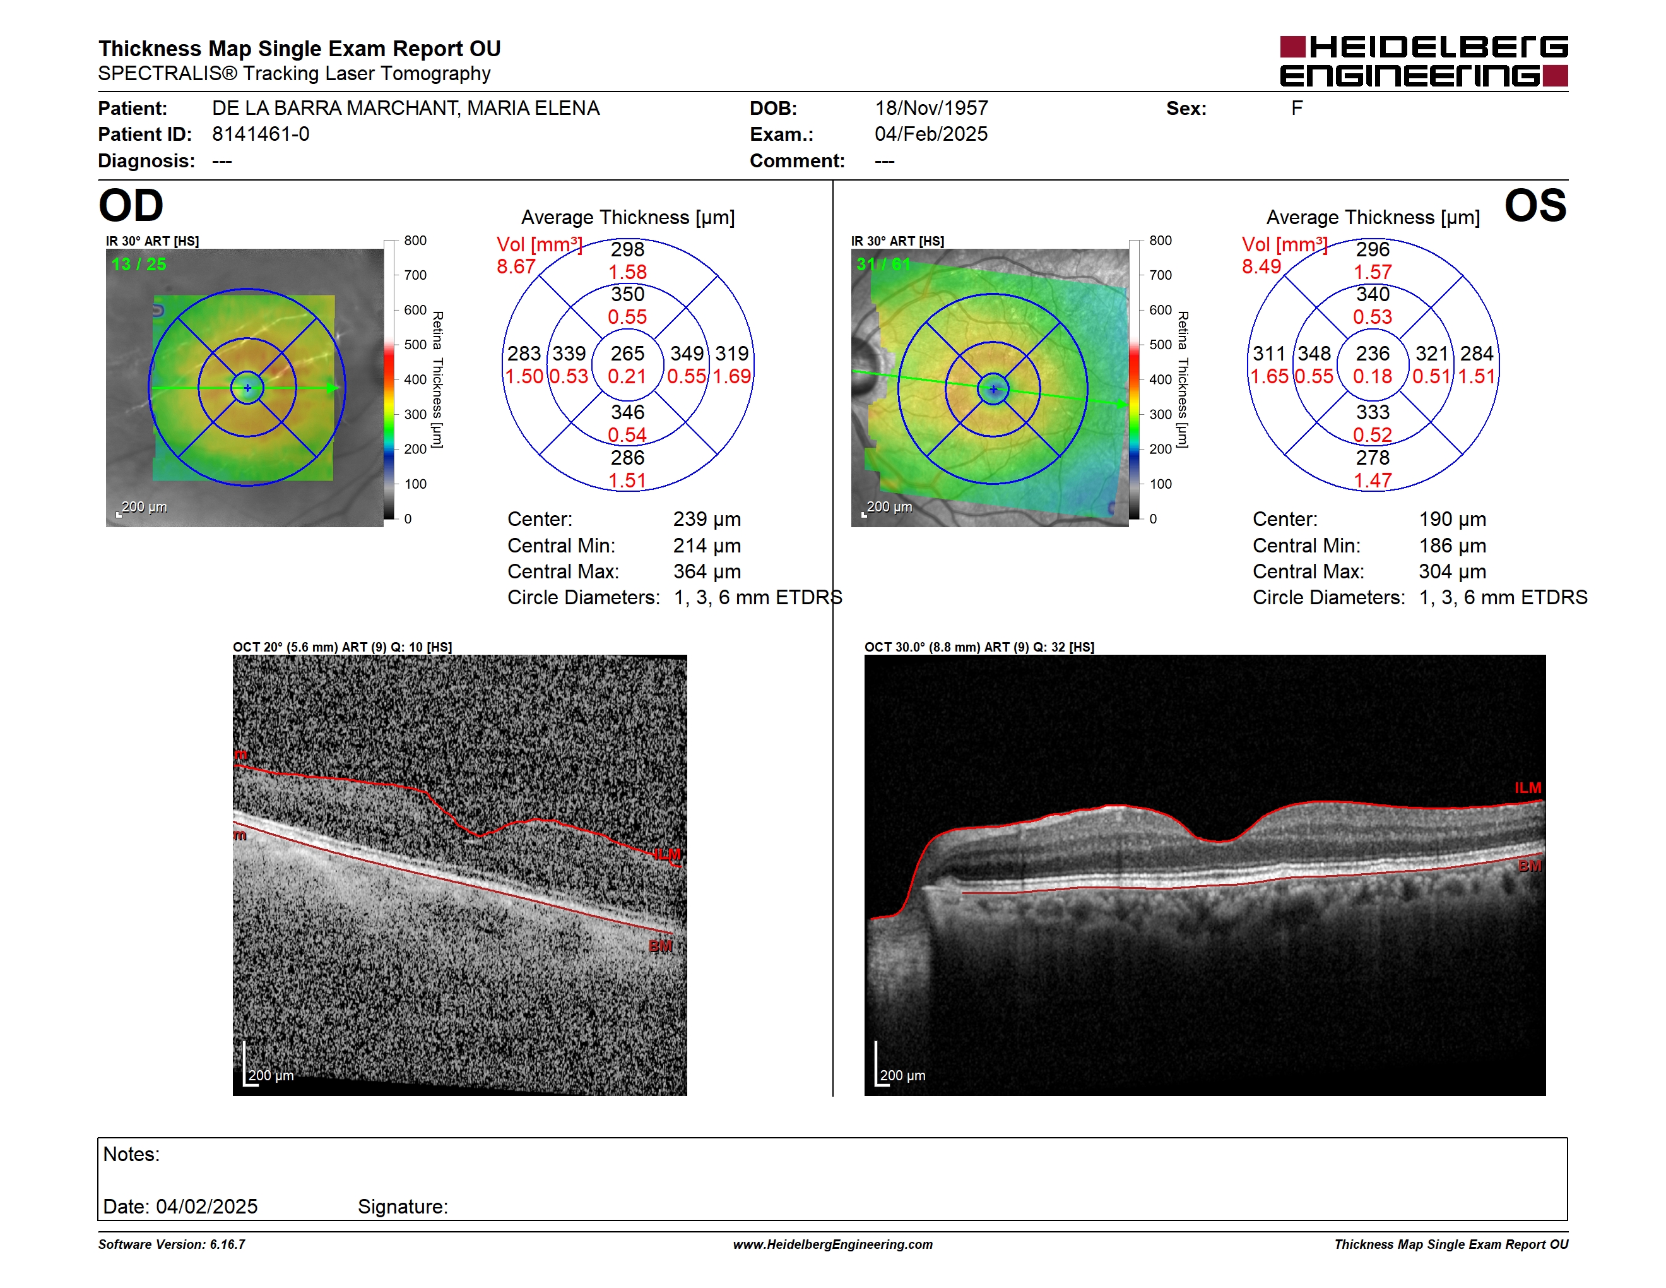Click the OD infrared fundus thickness map image
Viewport: 1666px width, 1288px height.
pyautogui.click(x=245, y=388)
